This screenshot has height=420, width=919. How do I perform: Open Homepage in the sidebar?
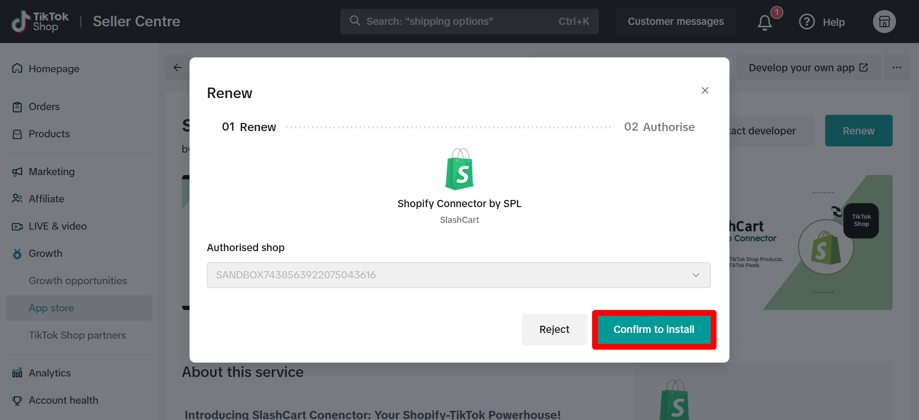(x=54, y=69)
